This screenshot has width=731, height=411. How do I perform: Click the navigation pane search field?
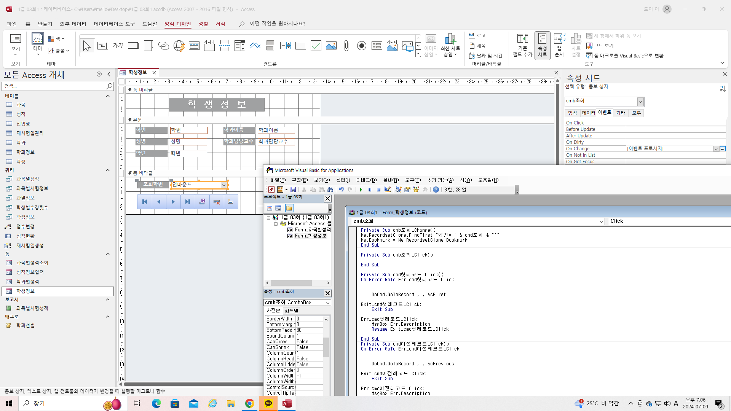(57, 86)
